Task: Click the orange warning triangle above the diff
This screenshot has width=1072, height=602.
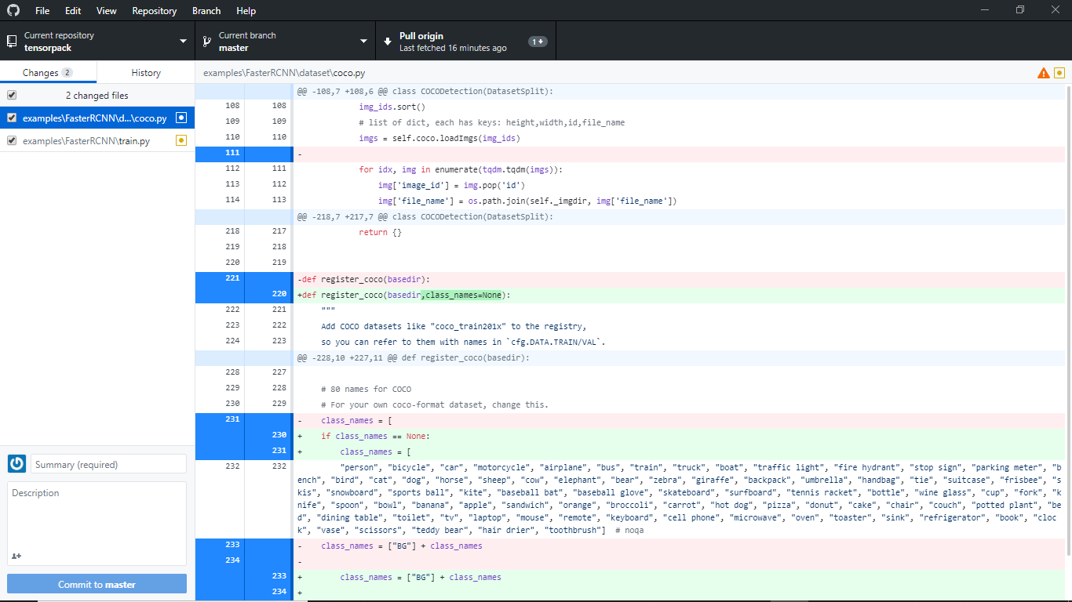Action: point(1043,72)
